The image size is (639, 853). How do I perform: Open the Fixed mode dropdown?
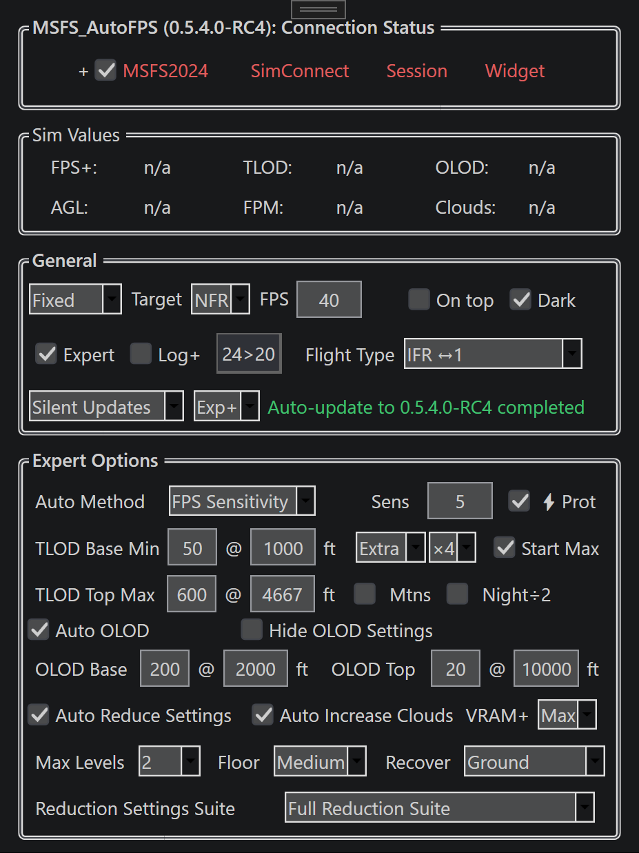76,300
